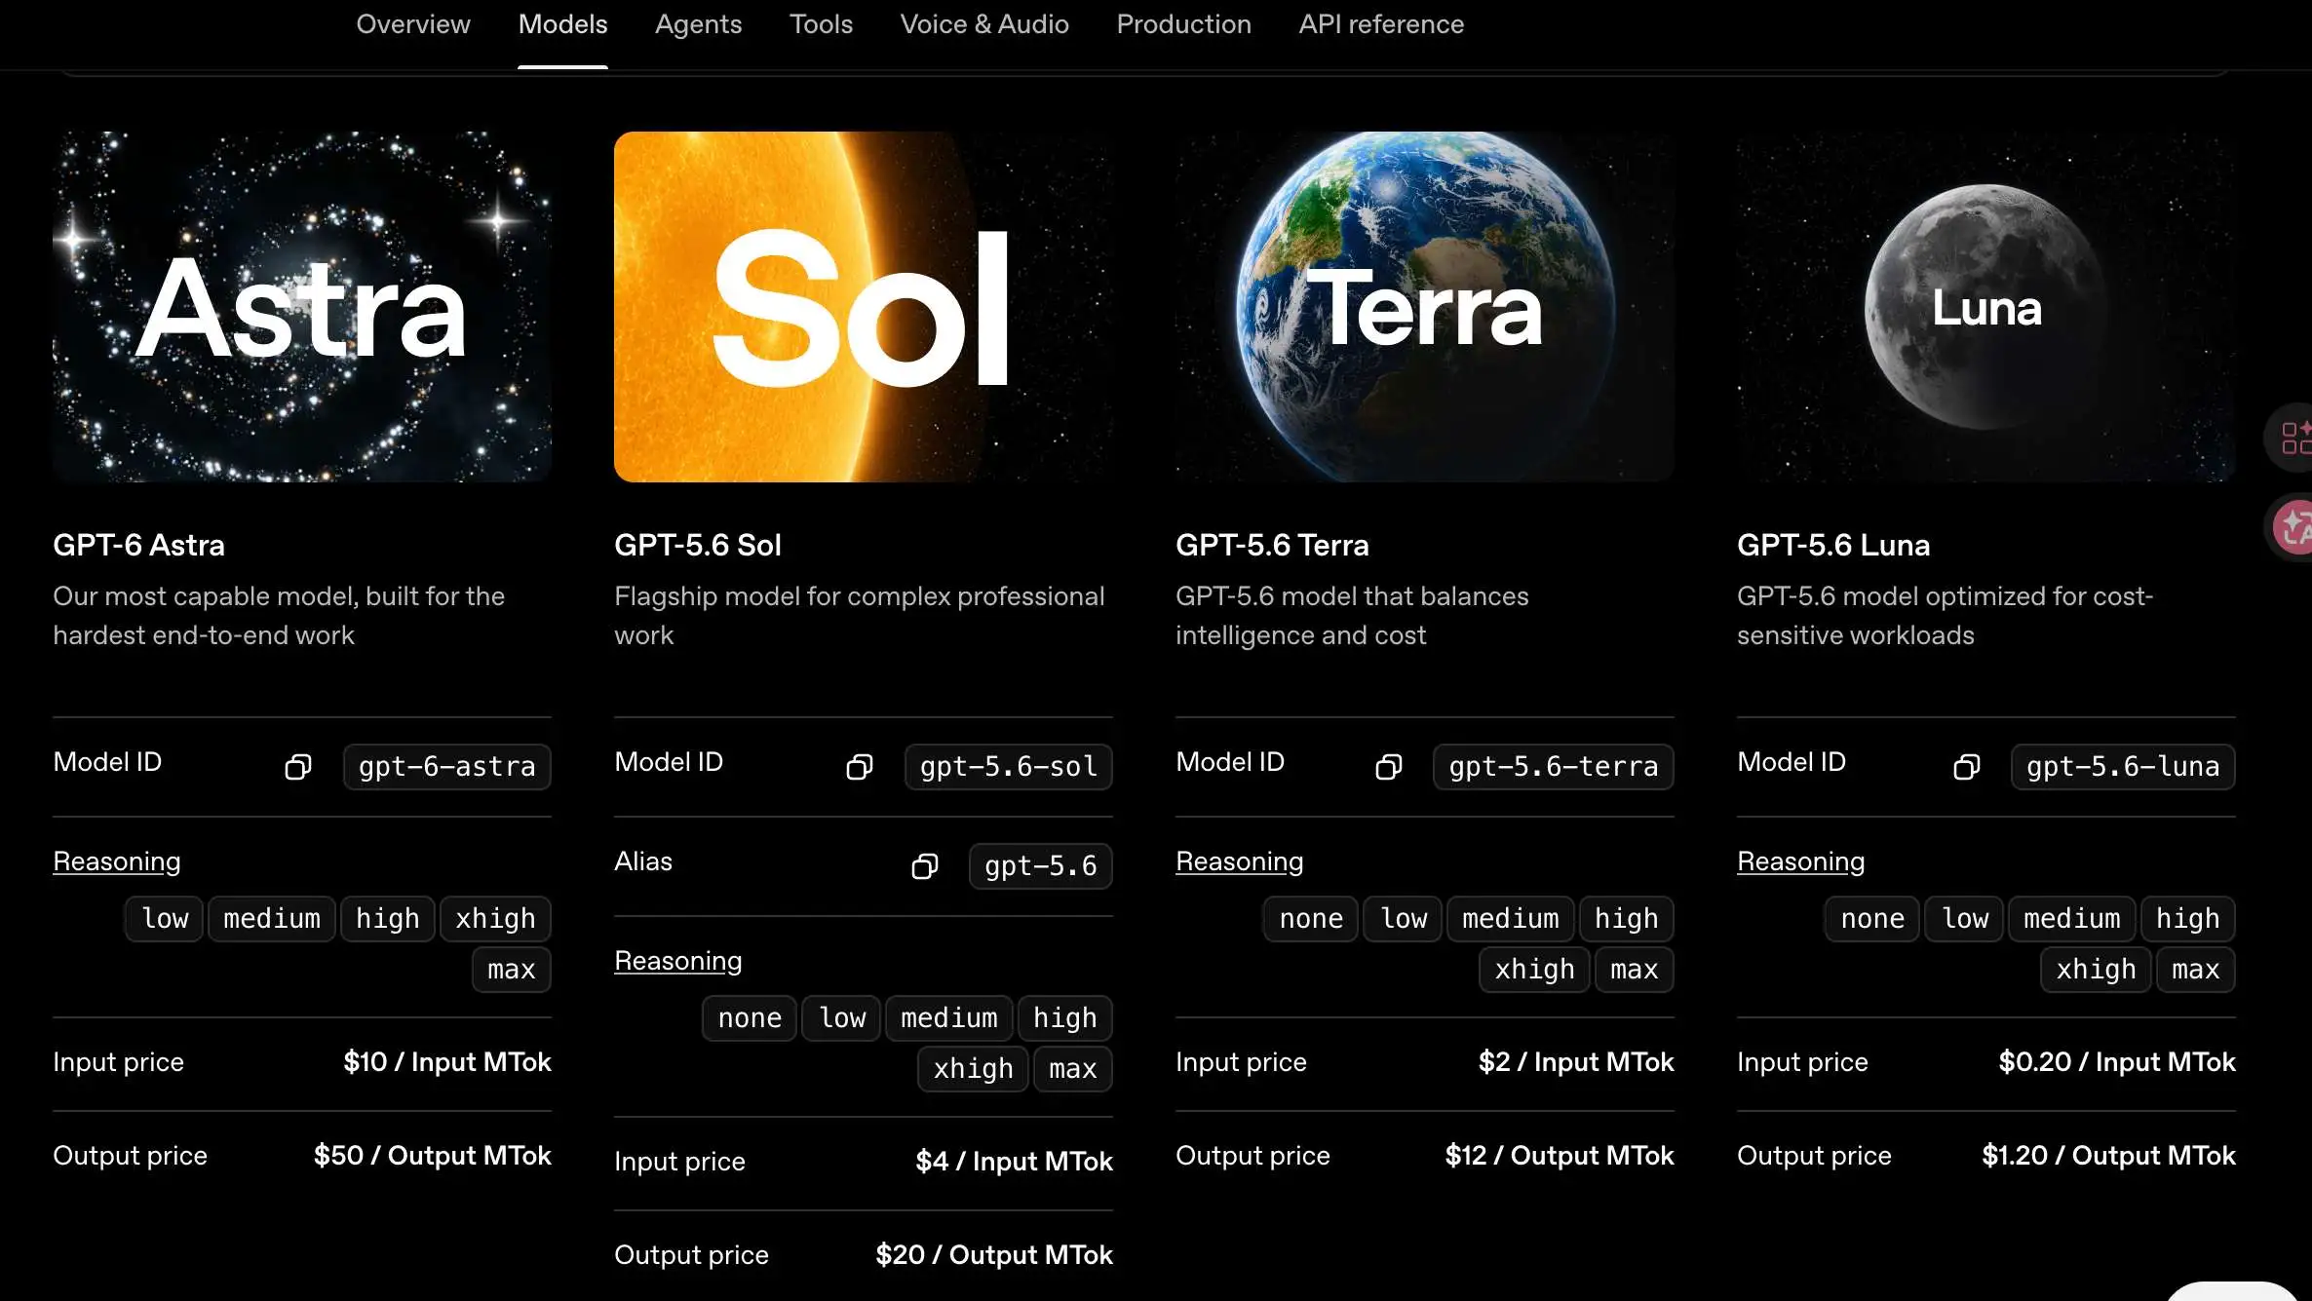Click the gpt-5.6-terra code chip
2312x1301 pixels.
pyautogui.click(x=1554, y=767)
